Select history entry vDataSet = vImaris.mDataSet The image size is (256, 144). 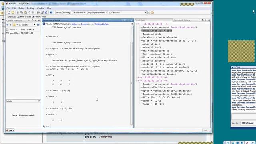click(159, 37)
